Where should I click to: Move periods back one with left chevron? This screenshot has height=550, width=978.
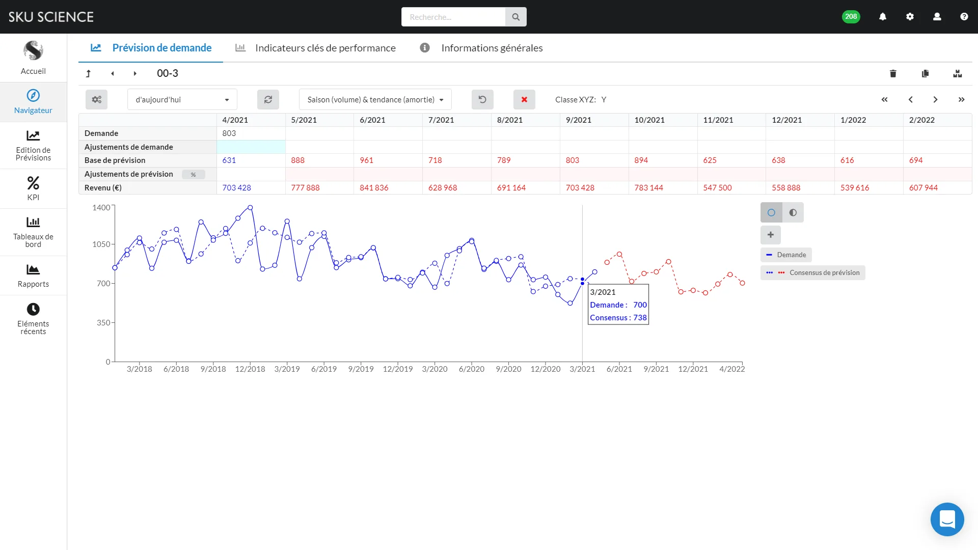(910, 100)
